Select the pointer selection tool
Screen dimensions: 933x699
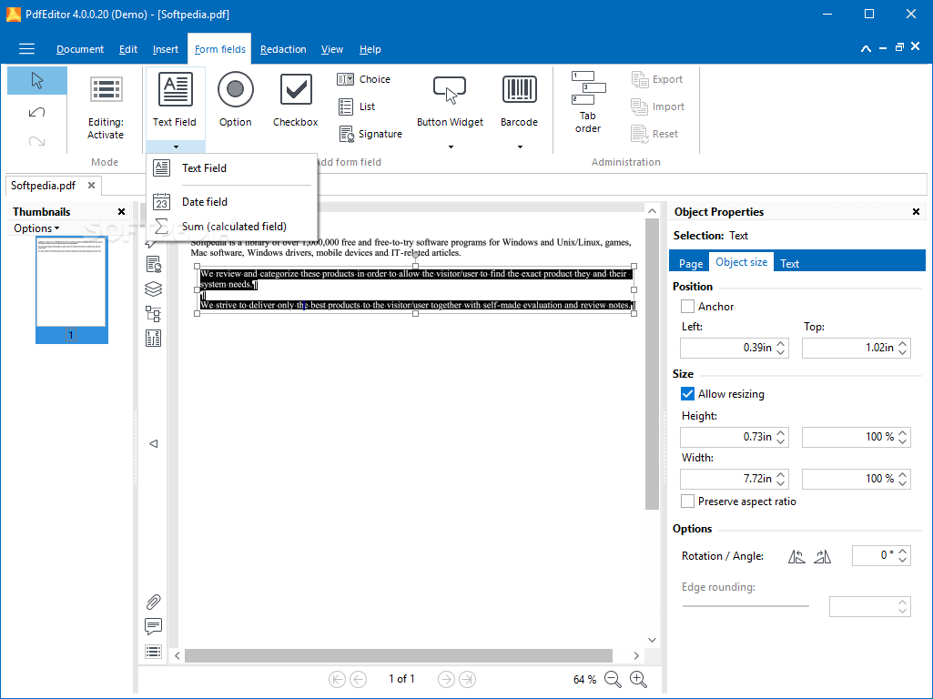[x=37, y=80]
